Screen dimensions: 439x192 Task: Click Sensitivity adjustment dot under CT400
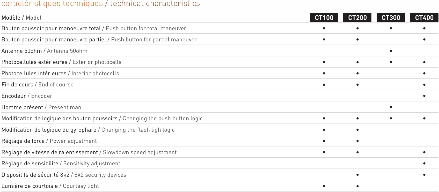point(424,164)
